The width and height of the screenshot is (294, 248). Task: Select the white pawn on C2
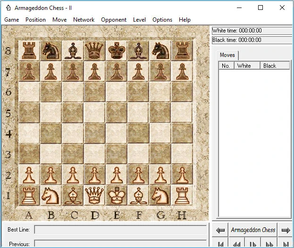pyautogui.click(x=73, y=175)
